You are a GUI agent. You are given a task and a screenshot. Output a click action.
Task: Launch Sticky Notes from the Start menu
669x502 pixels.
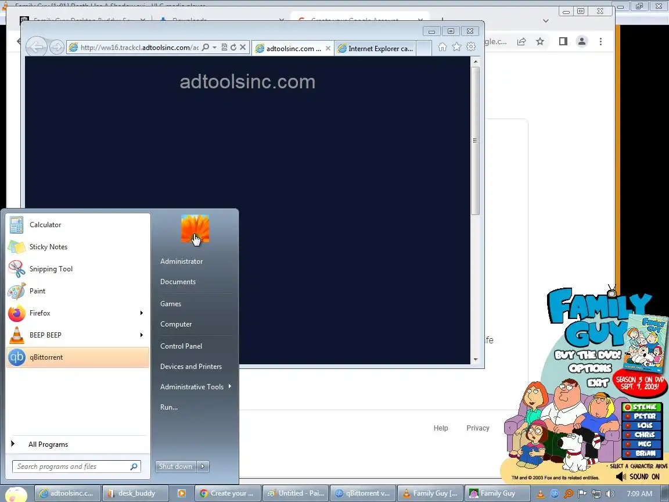coord(78,247)
